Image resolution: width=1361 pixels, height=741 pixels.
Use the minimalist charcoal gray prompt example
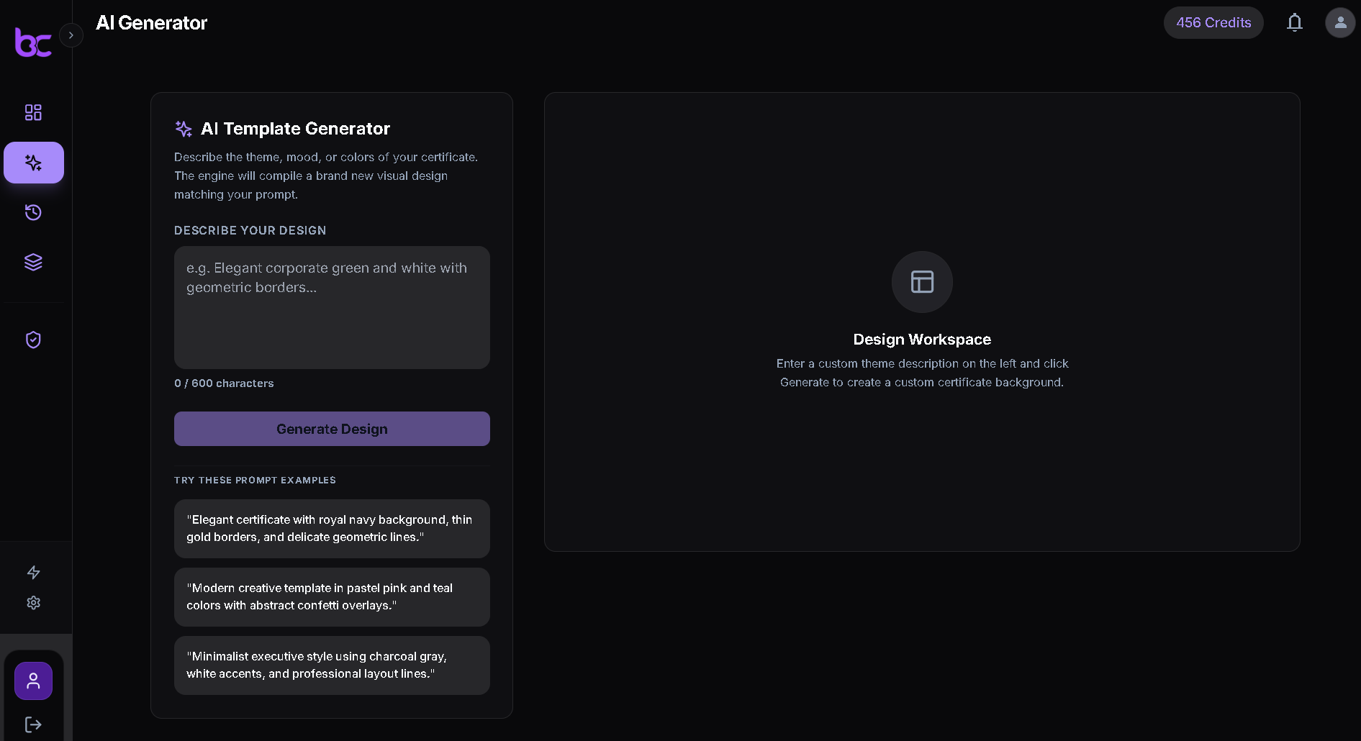point(332,665)
